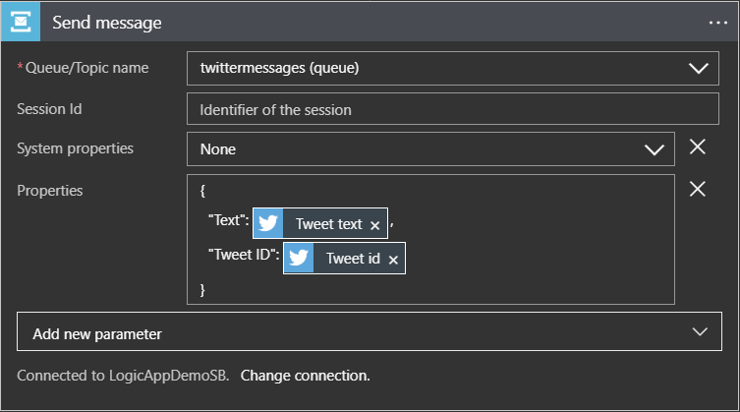Remove the Tweet id token
Image resolution: width=740 pixels, height=412 pixels.
[x=393, y=260]
